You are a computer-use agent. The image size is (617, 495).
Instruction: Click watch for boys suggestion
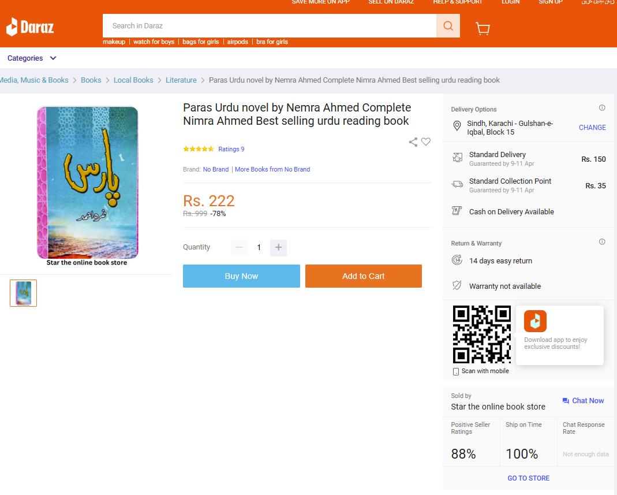pos(154,42)
